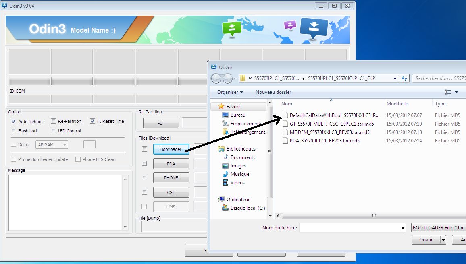Click the PDA button in Odin3
This screenshot has width=466, height=264.
171,164
